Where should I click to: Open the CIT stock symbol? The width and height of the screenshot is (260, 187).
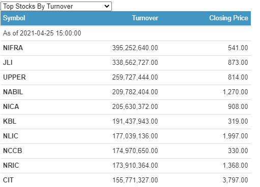tap(8, 180)
